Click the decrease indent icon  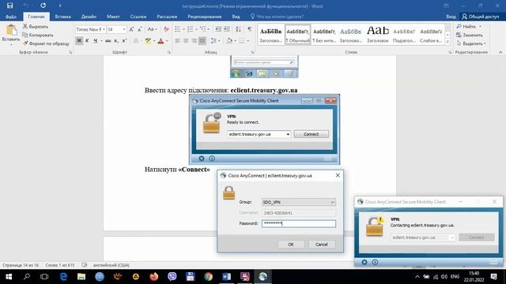click(x=218, y=29)
